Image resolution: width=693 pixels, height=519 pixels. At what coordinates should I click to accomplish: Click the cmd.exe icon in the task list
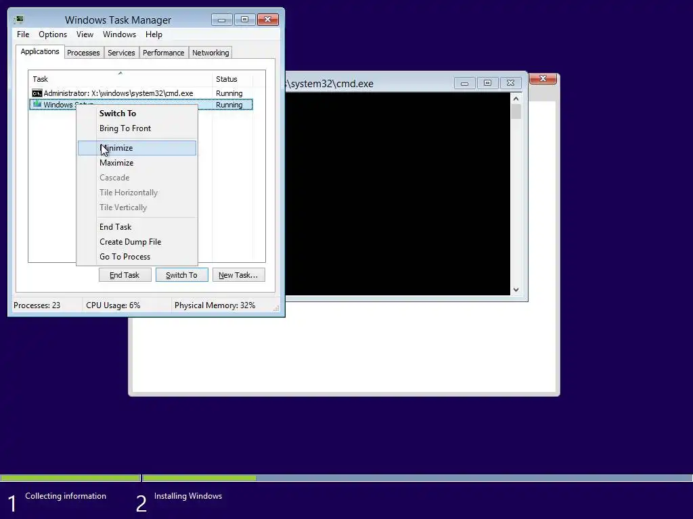(37, 93)
